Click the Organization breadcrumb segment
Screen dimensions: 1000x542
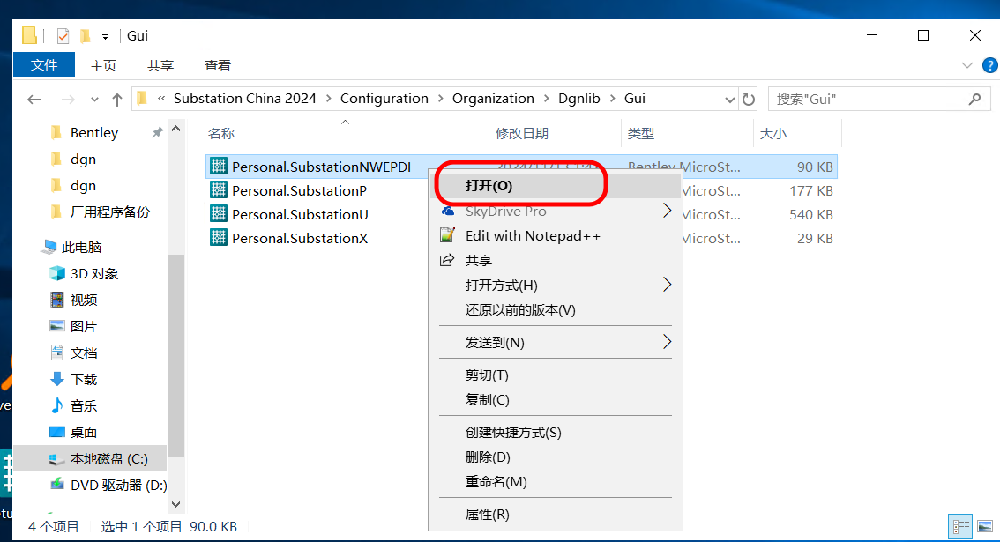[493, 99]
